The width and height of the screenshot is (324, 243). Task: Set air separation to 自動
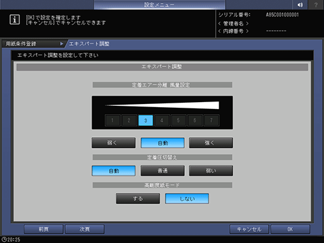click(x=162, y=143)
